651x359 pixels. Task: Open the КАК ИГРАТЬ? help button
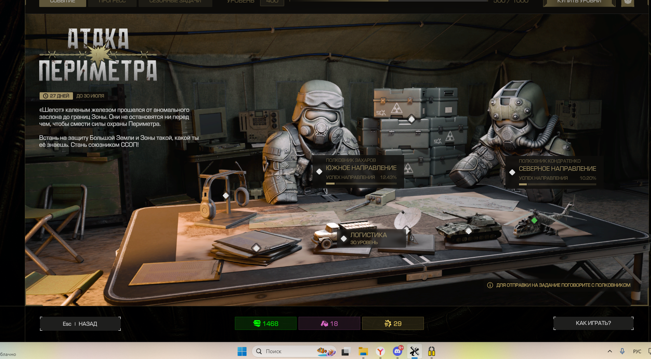tap(593, 323)
